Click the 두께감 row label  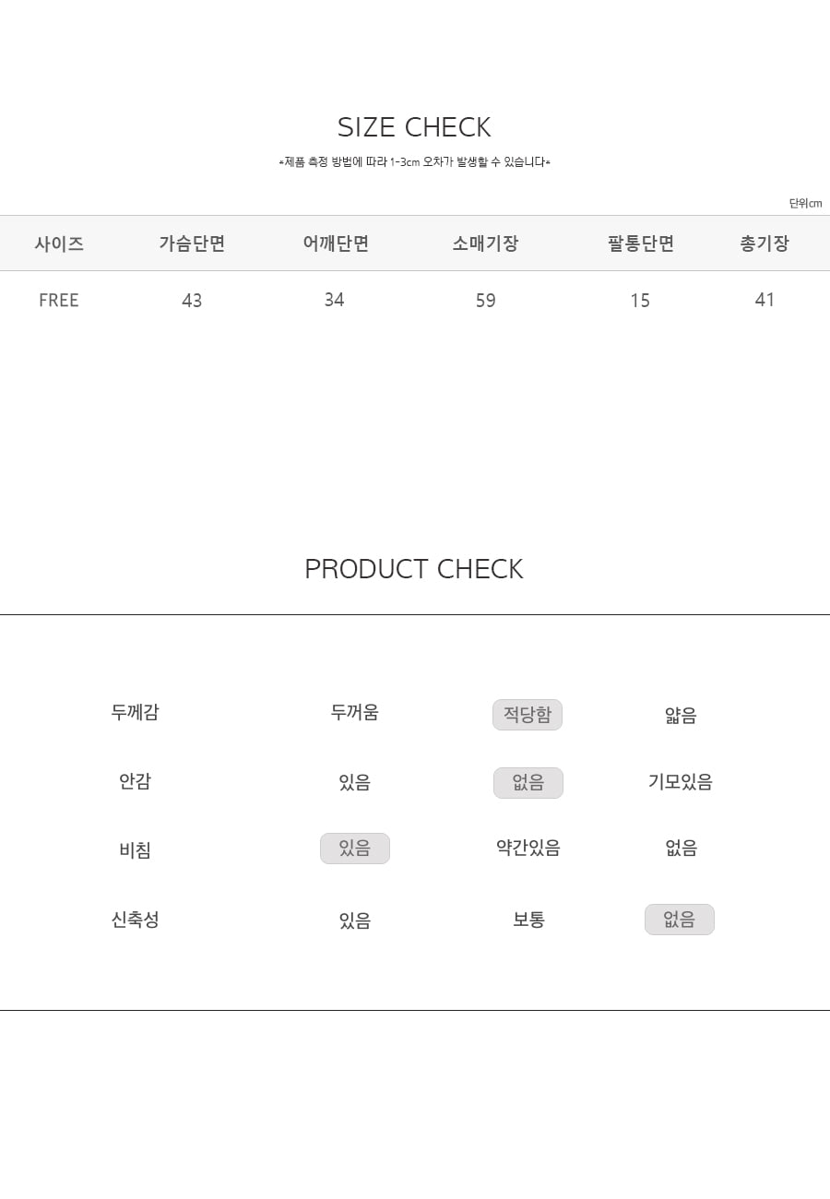pyautogui.click(x=135, y=712)
